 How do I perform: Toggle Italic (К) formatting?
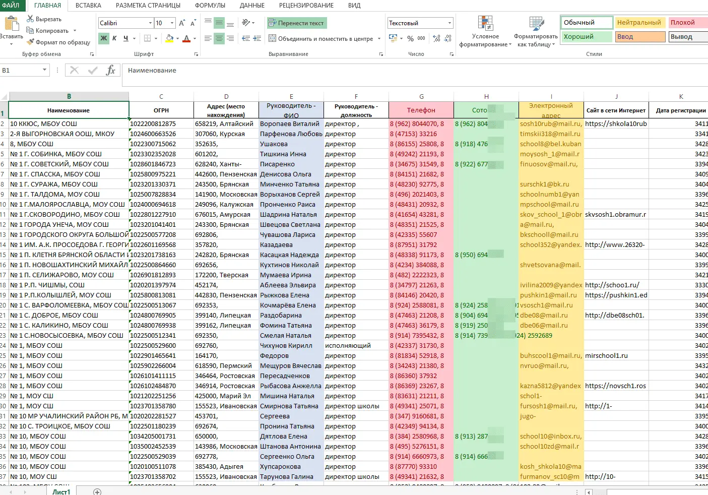click(x=114, y=38)
